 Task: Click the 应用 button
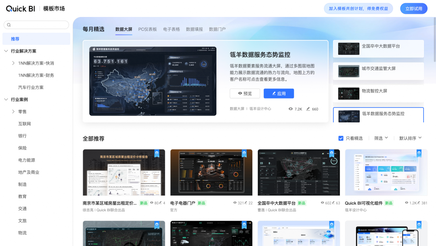point(279,93)
